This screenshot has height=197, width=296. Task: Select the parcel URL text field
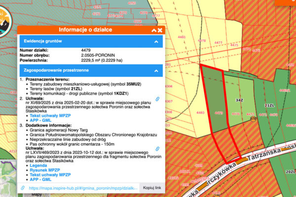click(83, 188)
